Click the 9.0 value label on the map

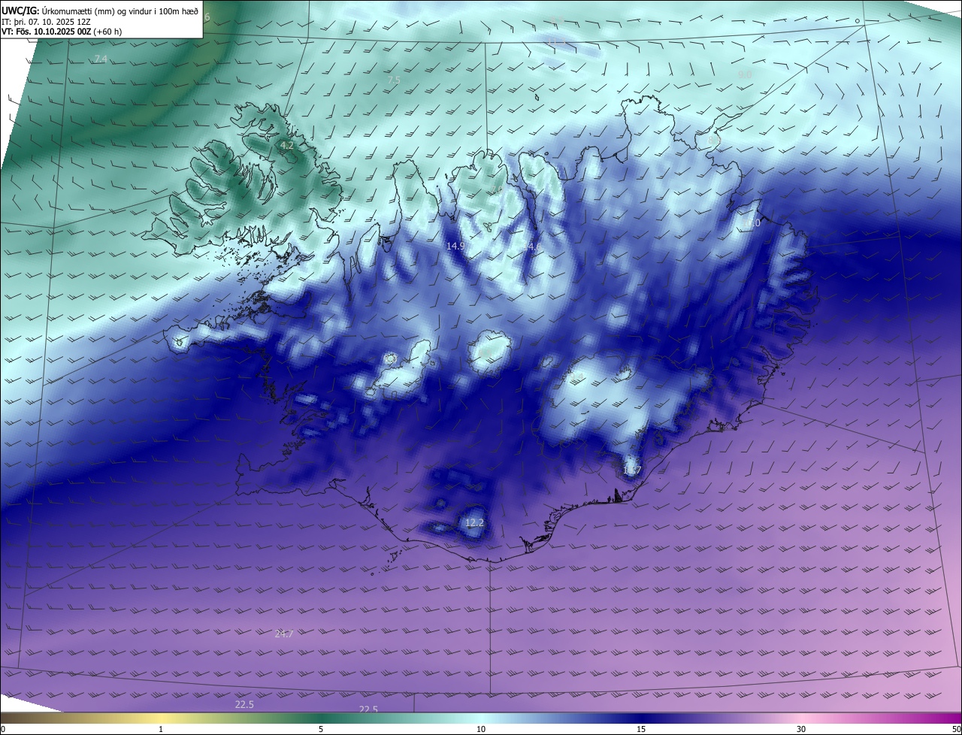745,74
